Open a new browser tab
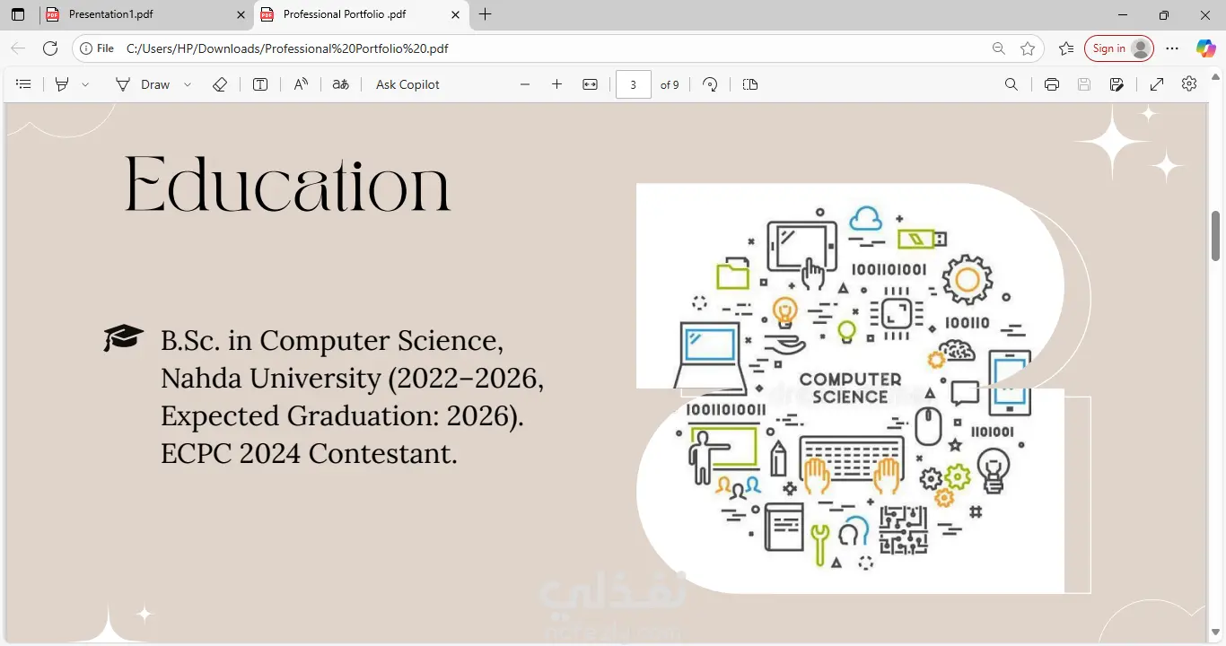The height and width of the screenshot is (646, 1226). coord(486,14)
